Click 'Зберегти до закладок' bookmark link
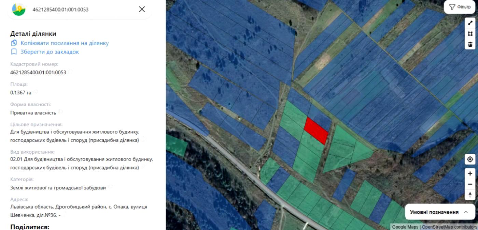 (x=50, y=52)
